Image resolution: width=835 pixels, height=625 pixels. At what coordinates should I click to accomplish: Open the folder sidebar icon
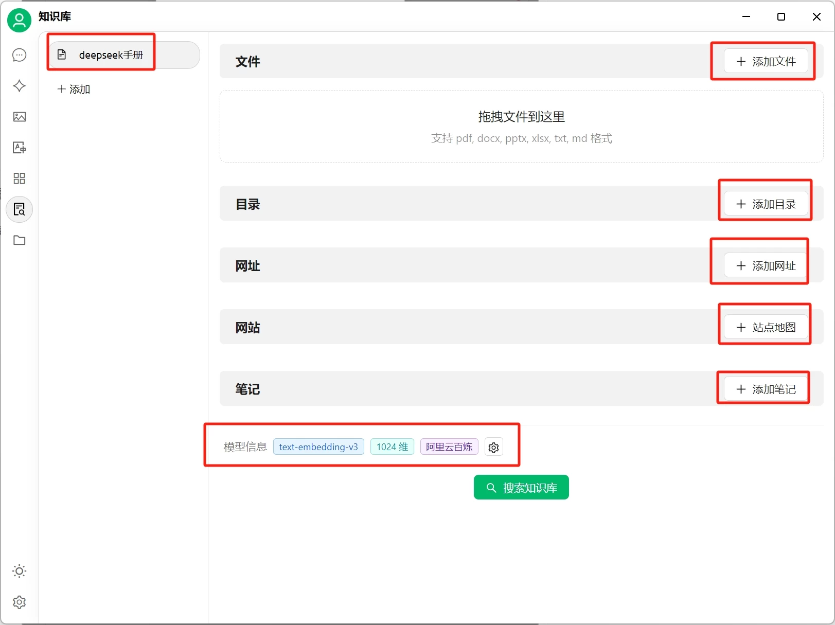(x=19, y=240)
